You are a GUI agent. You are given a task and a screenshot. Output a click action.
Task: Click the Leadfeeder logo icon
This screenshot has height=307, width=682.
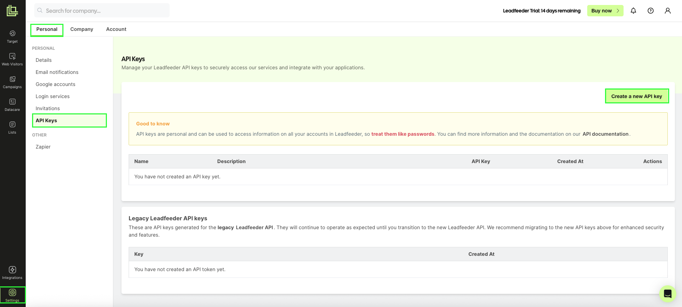click(12, 11)
